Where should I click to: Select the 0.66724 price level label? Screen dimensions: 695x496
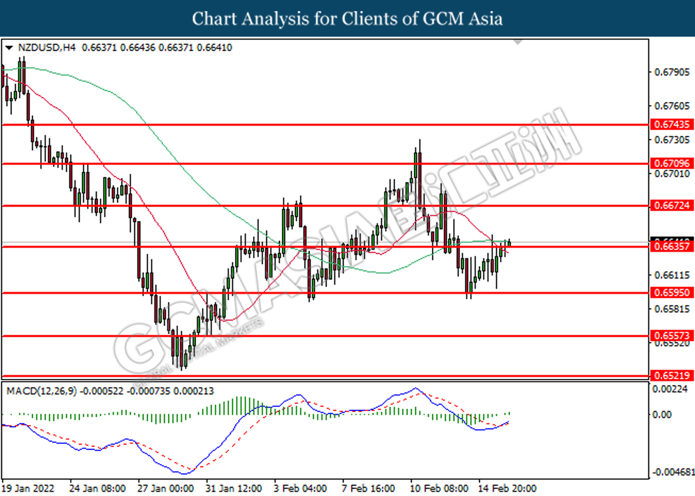(x=672, y=206)
